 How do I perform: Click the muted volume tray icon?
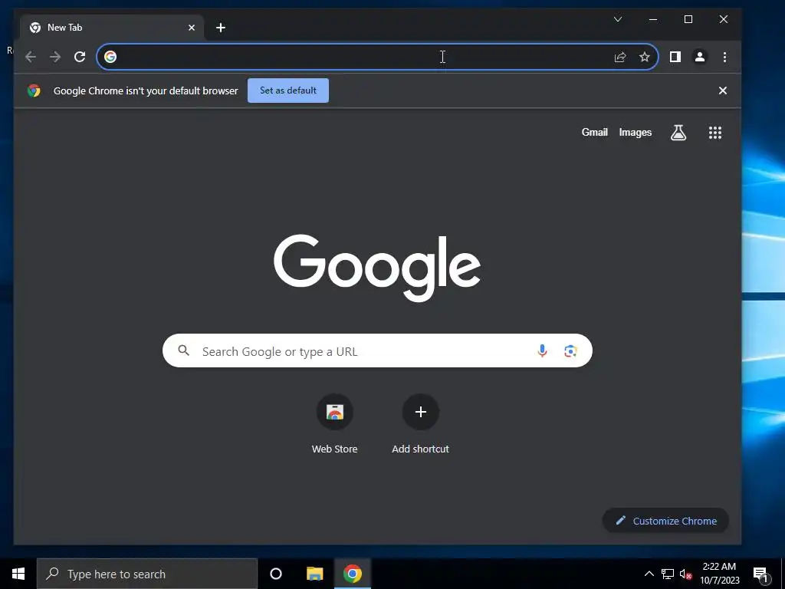point(686,574)
